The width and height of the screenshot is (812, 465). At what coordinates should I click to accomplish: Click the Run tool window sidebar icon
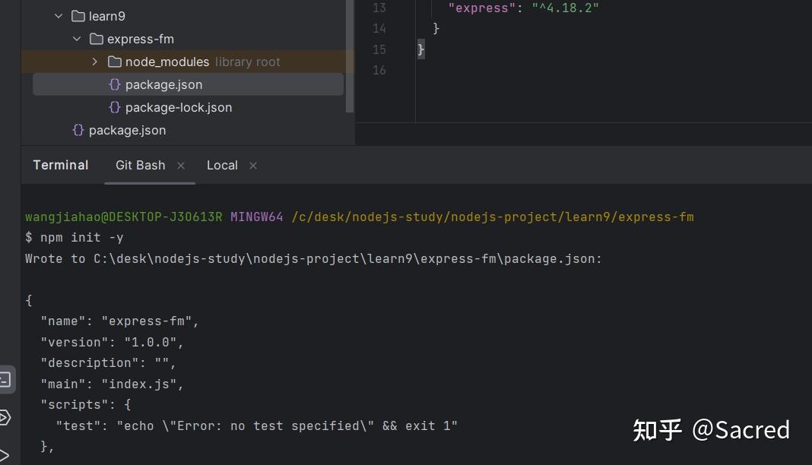pyautogui.click(x=5, y=455)
